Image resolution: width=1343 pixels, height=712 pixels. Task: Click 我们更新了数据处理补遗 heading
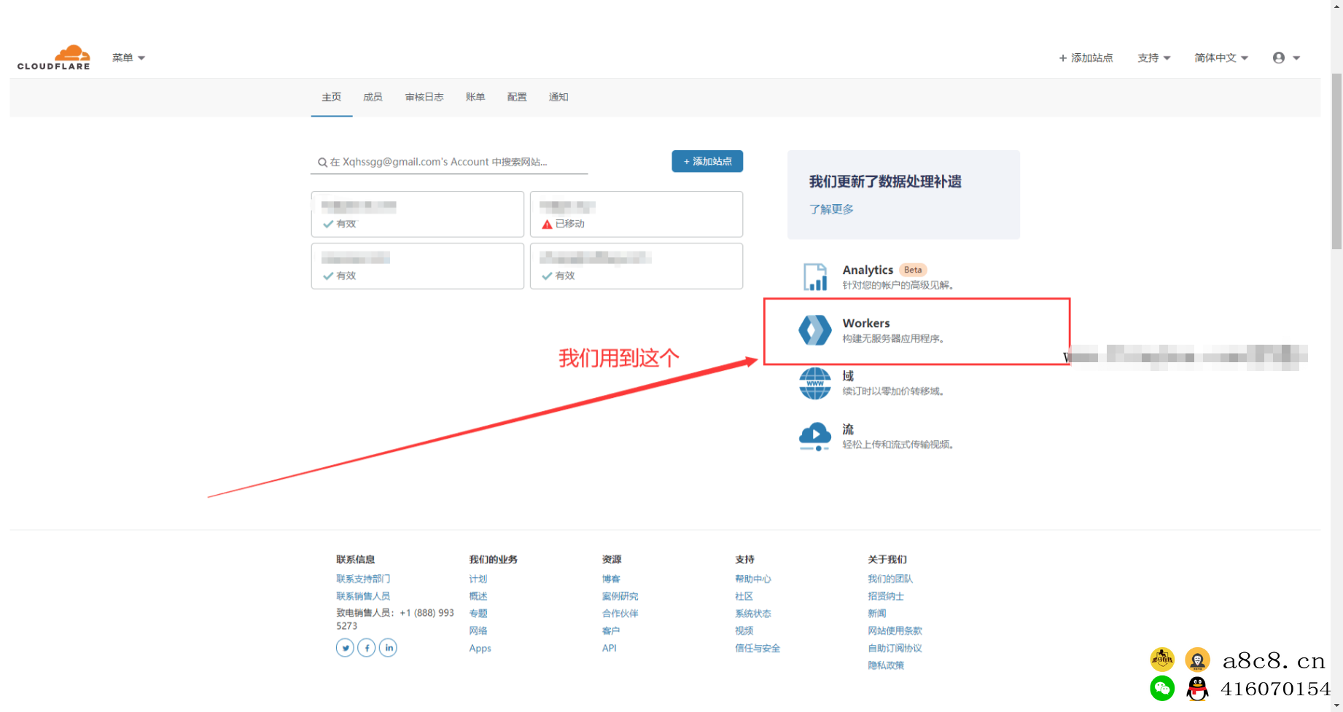[x=885, y=181]
